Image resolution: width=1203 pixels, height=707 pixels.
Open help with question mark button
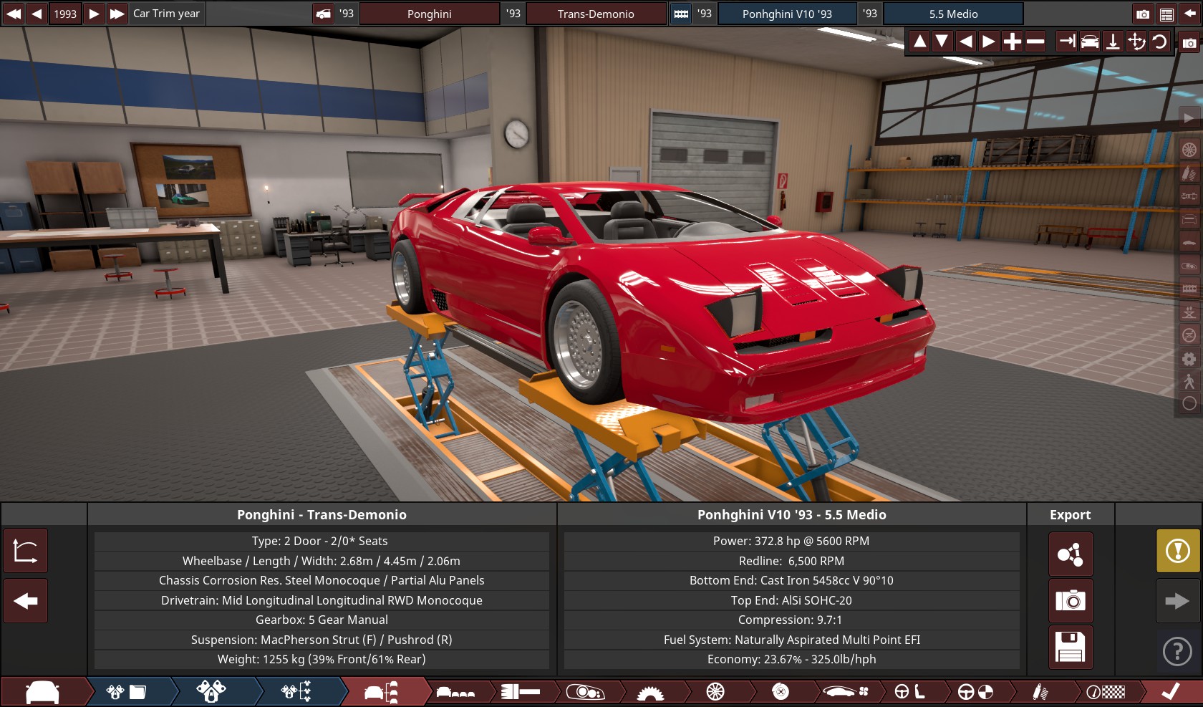(x=1178, y=651)
